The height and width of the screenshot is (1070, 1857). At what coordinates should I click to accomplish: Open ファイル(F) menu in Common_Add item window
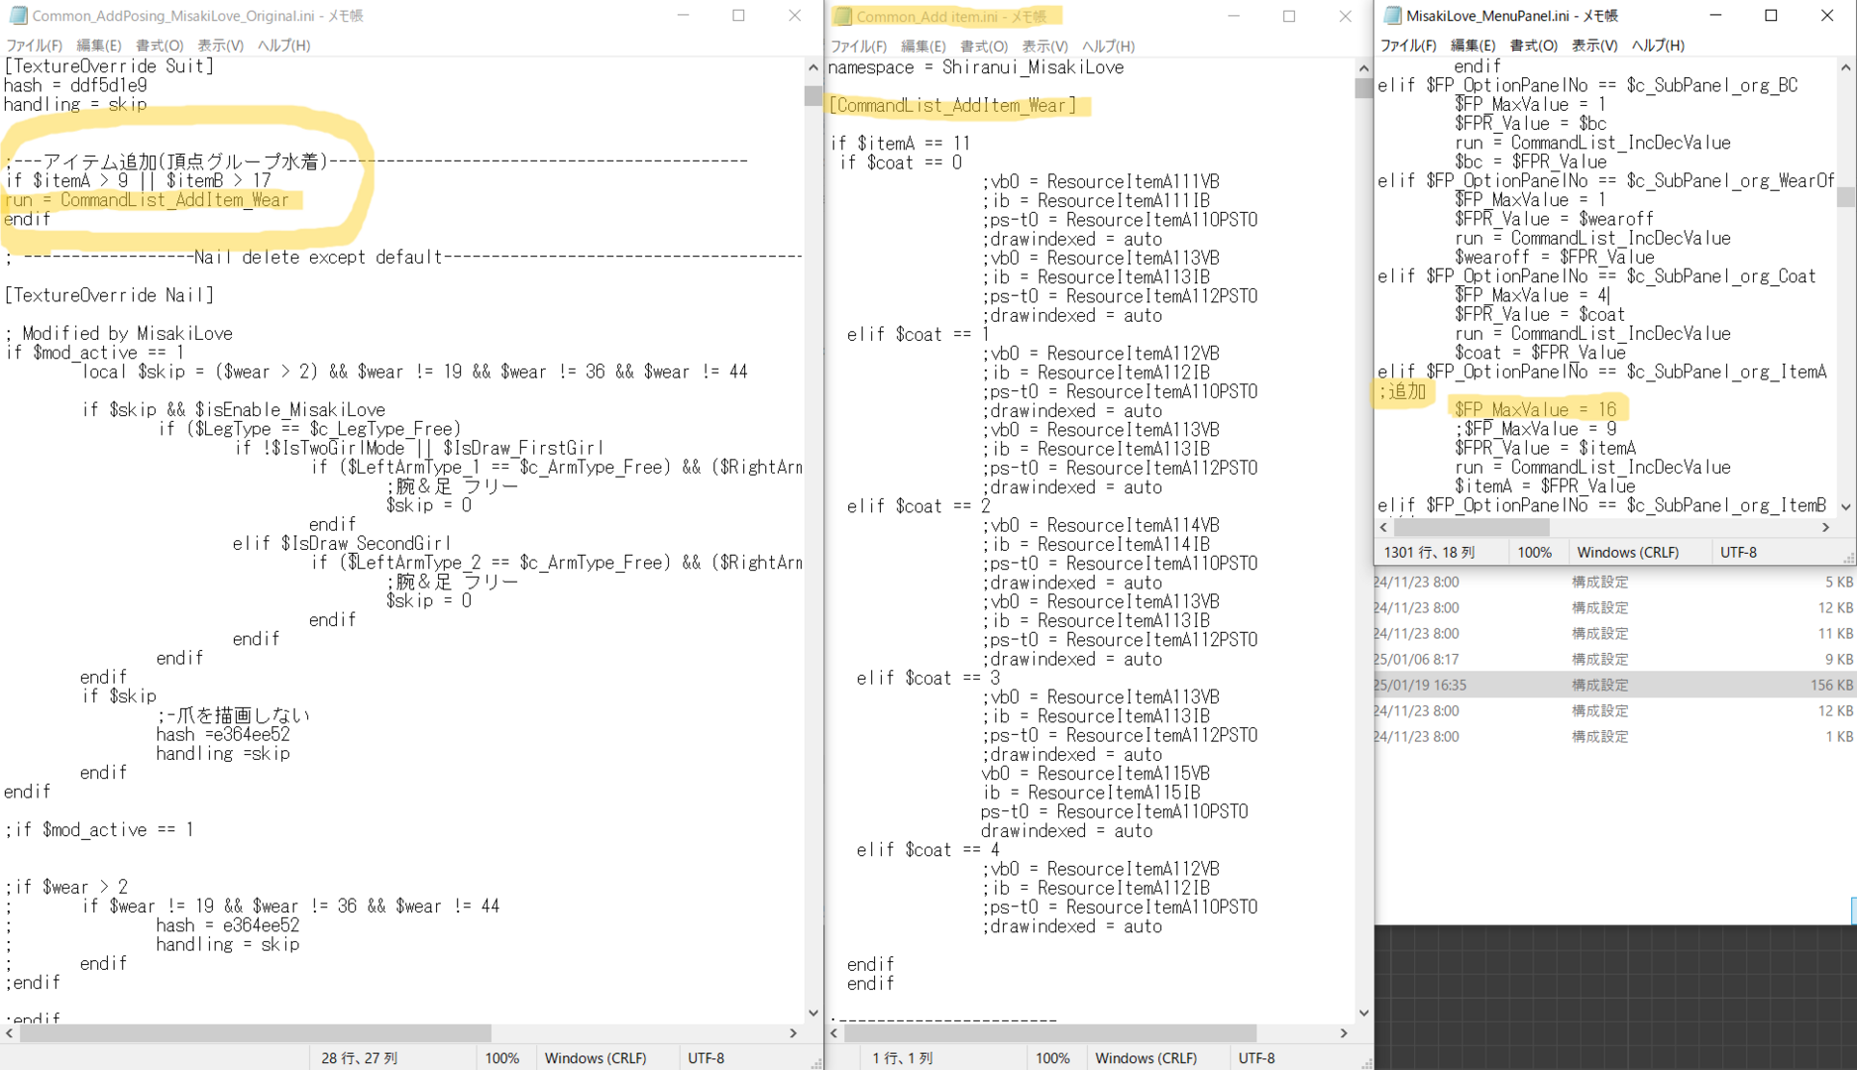pyautogui.click(x=858, y=47)
